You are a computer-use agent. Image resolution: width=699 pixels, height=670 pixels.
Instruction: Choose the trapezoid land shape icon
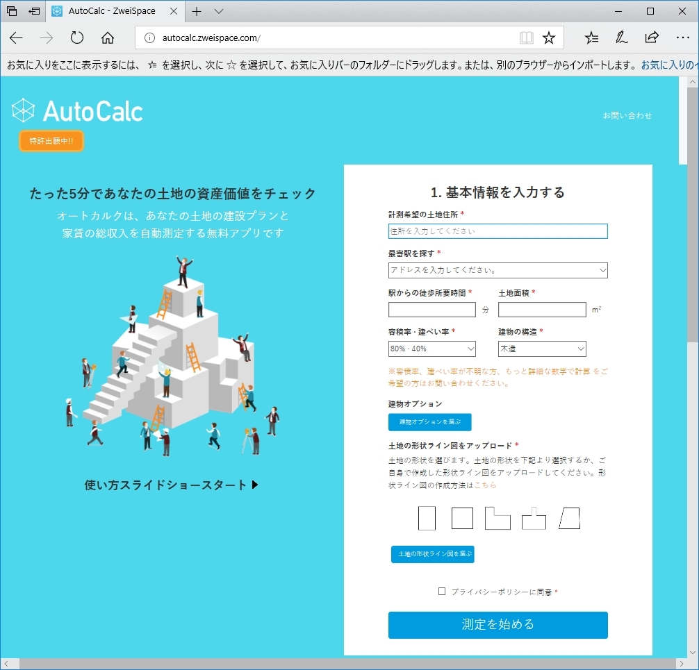click(x=569, y=518)
